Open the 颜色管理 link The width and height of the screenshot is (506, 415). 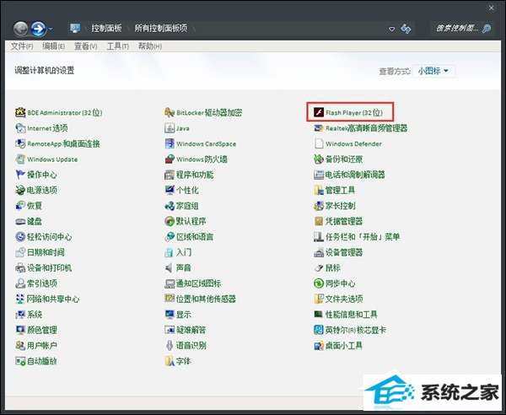[x=42, y=330]
